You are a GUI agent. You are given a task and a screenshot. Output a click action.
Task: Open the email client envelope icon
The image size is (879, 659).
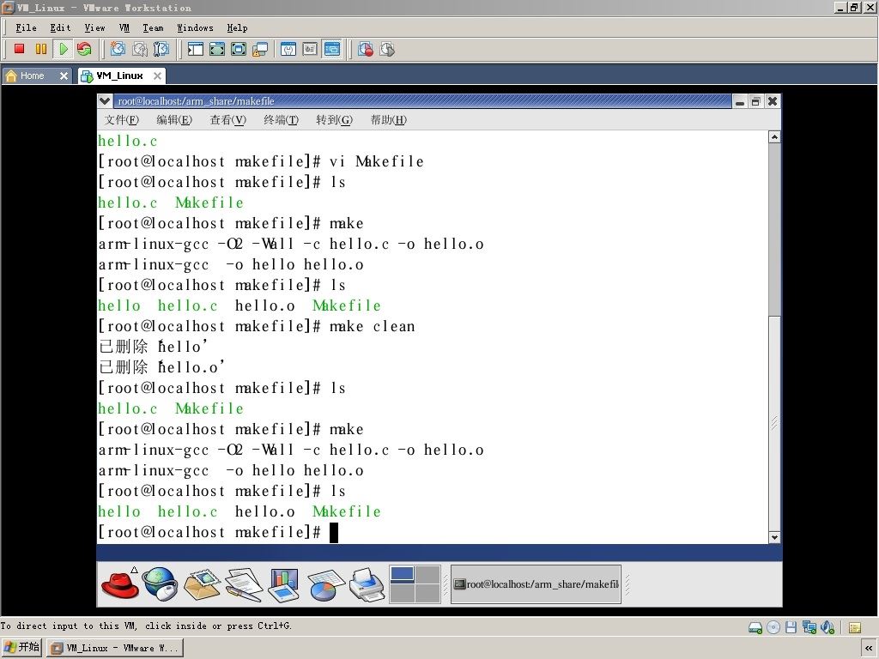pyautogui.click(x=202, y=583)
